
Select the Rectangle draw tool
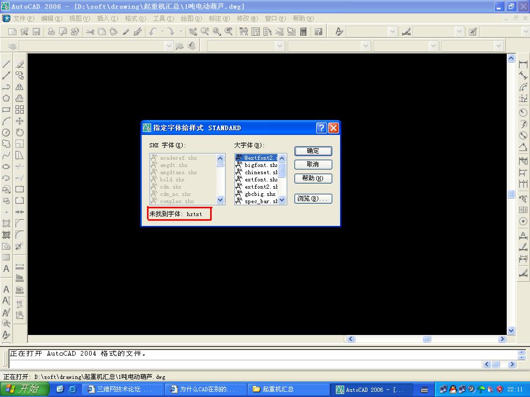point(6,110)
